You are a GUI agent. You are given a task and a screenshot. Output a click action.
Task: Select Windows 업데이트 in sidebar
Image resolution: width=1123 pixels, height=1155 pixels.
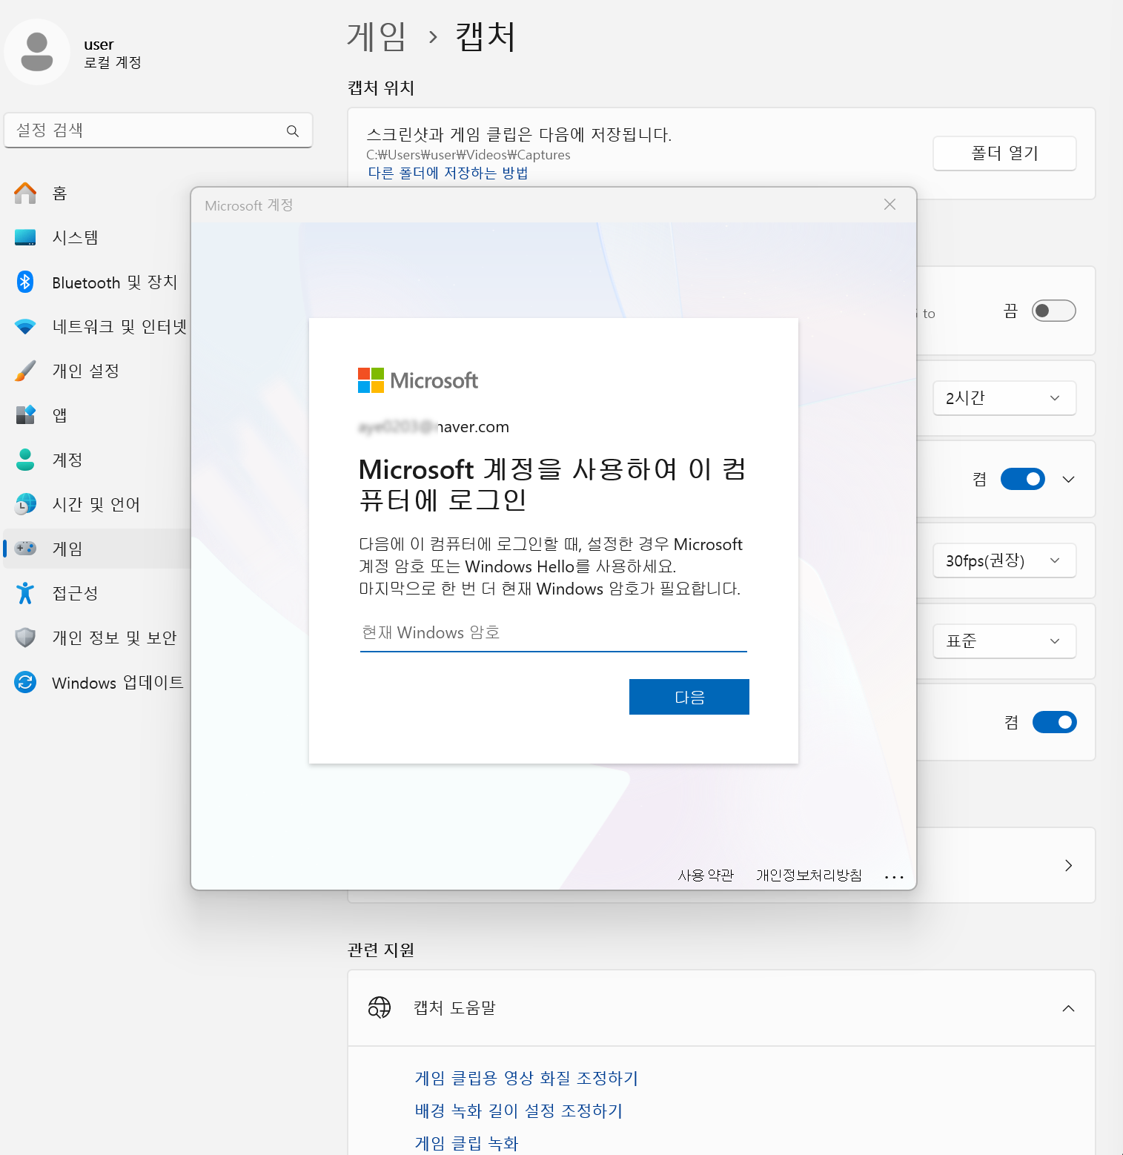click(96, 682)
